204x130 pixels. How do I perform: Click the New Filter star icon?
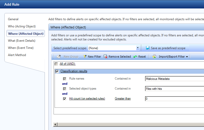[x=85, y=57]
